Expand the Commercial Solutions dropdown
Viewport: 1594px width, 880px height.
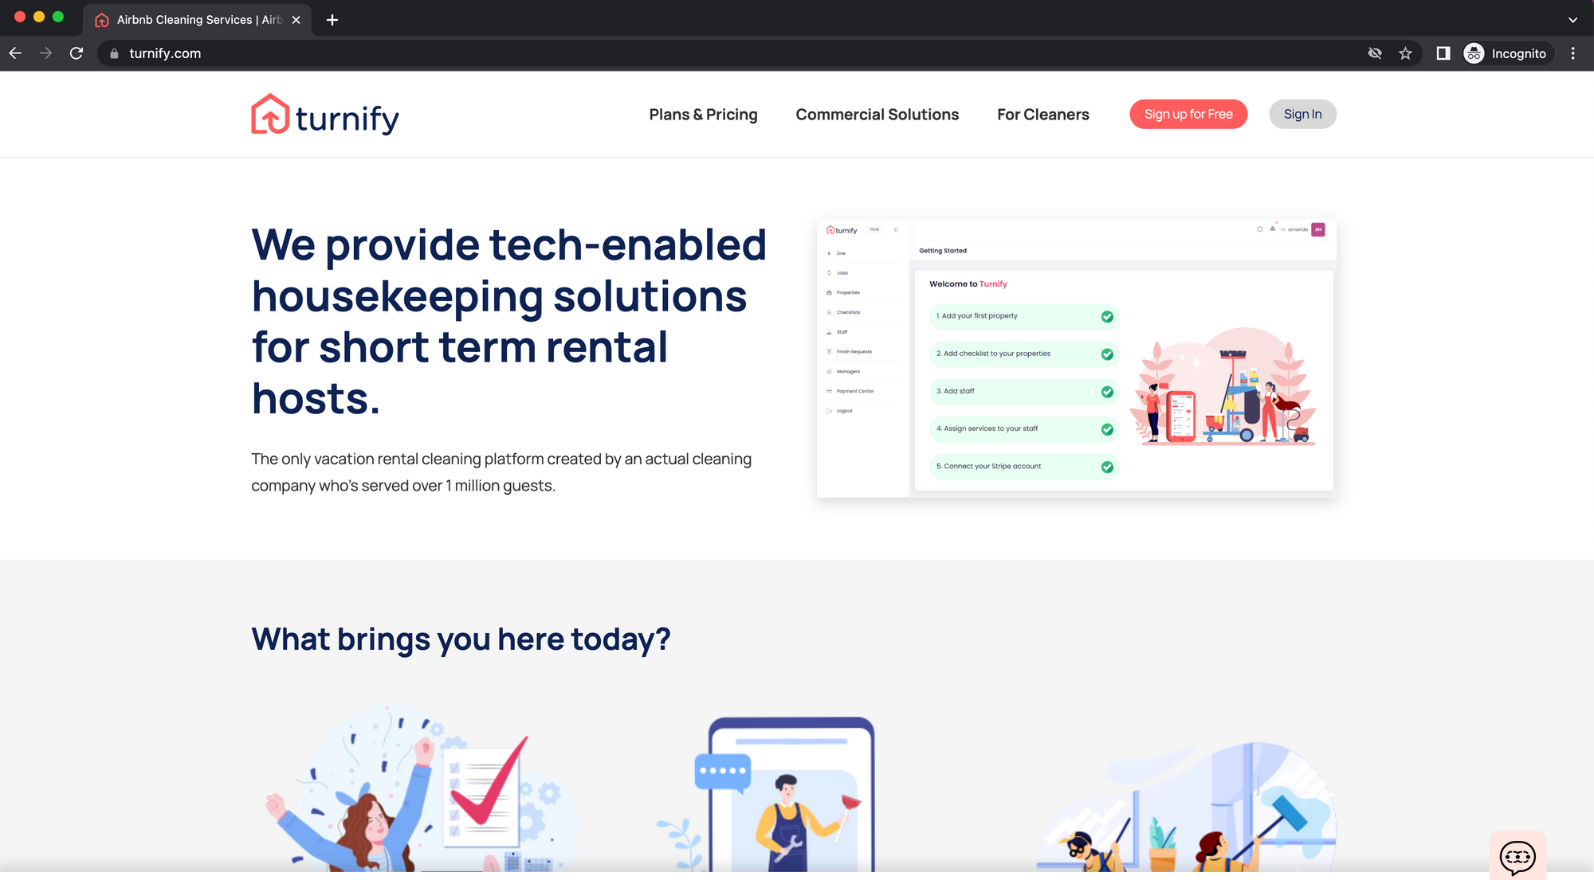[x=877, y=113]
